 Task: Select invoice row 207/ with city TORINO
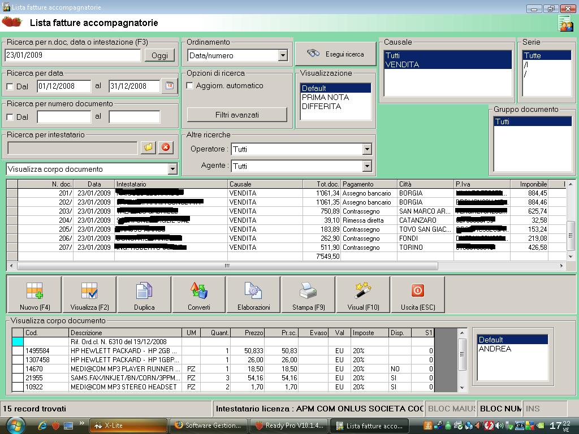tap(286, 248)
